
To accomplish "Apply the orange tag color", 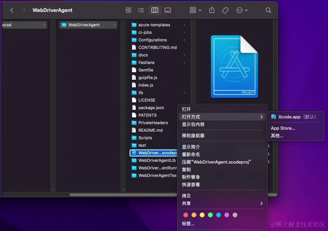I will tap(194, 215).
